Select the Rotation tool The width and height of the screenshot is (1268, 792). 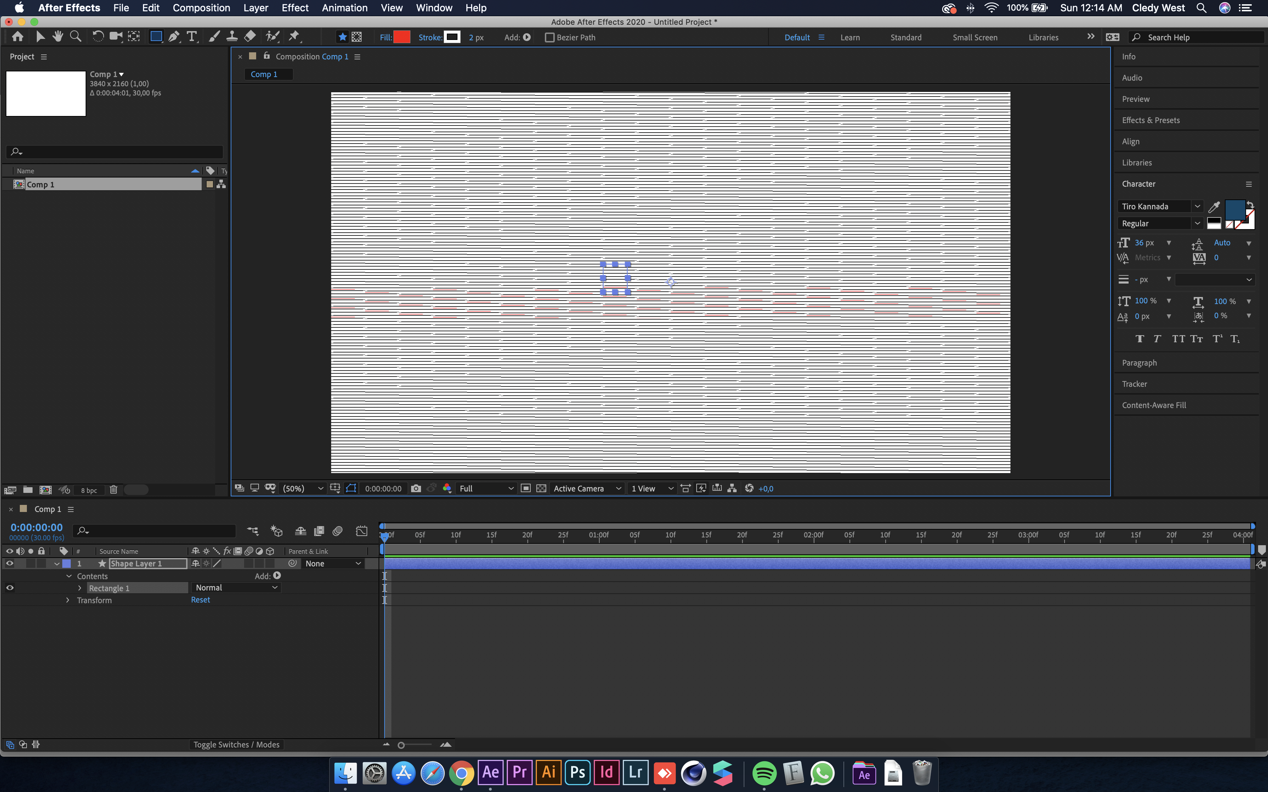[98, 36]
